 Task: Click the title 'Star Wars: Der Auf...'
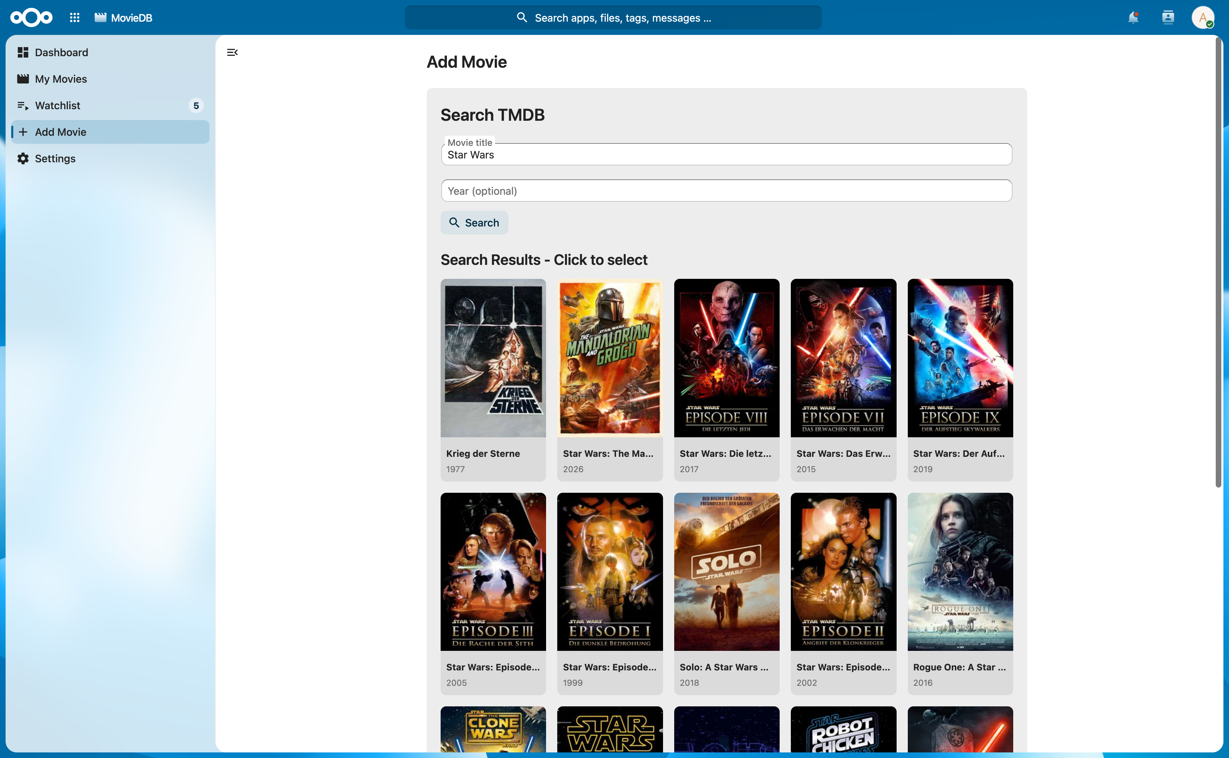[959, 453]
